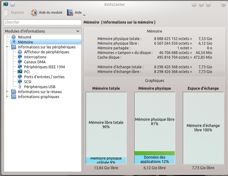
Task: Select Résumé in module tree
Action: 24,37
